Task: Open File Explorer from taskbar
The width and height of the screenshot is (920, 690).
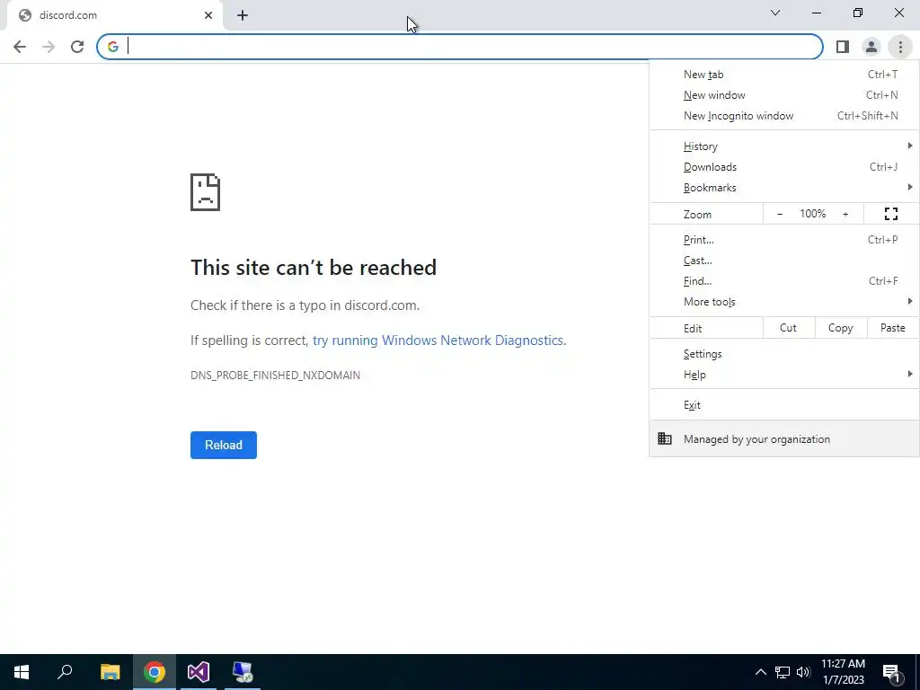Action: click(110, 672)
